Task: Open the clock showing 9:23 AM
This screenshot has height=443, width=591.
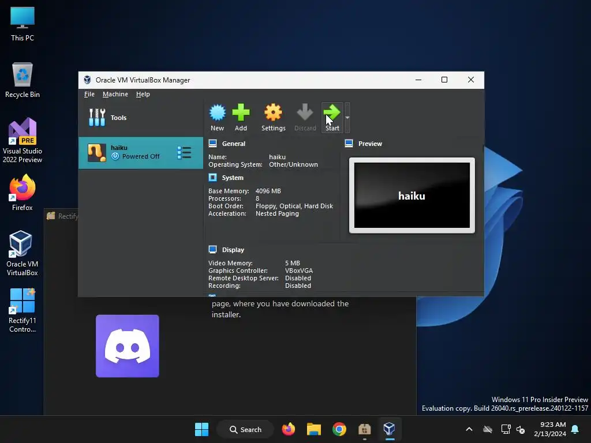Action: tap(550, 429)
